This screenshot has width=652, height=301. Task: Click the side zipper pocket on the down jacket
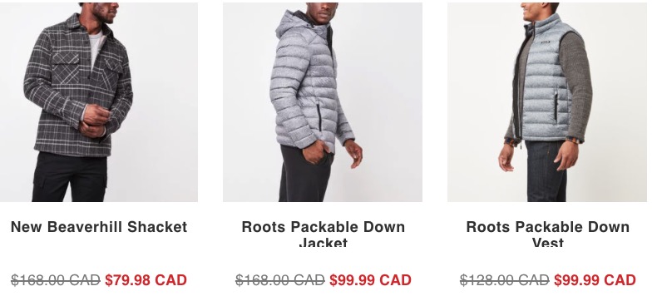click(319, 118)
